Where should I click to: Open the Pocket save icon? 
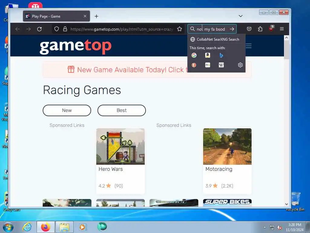pos(249,29)
